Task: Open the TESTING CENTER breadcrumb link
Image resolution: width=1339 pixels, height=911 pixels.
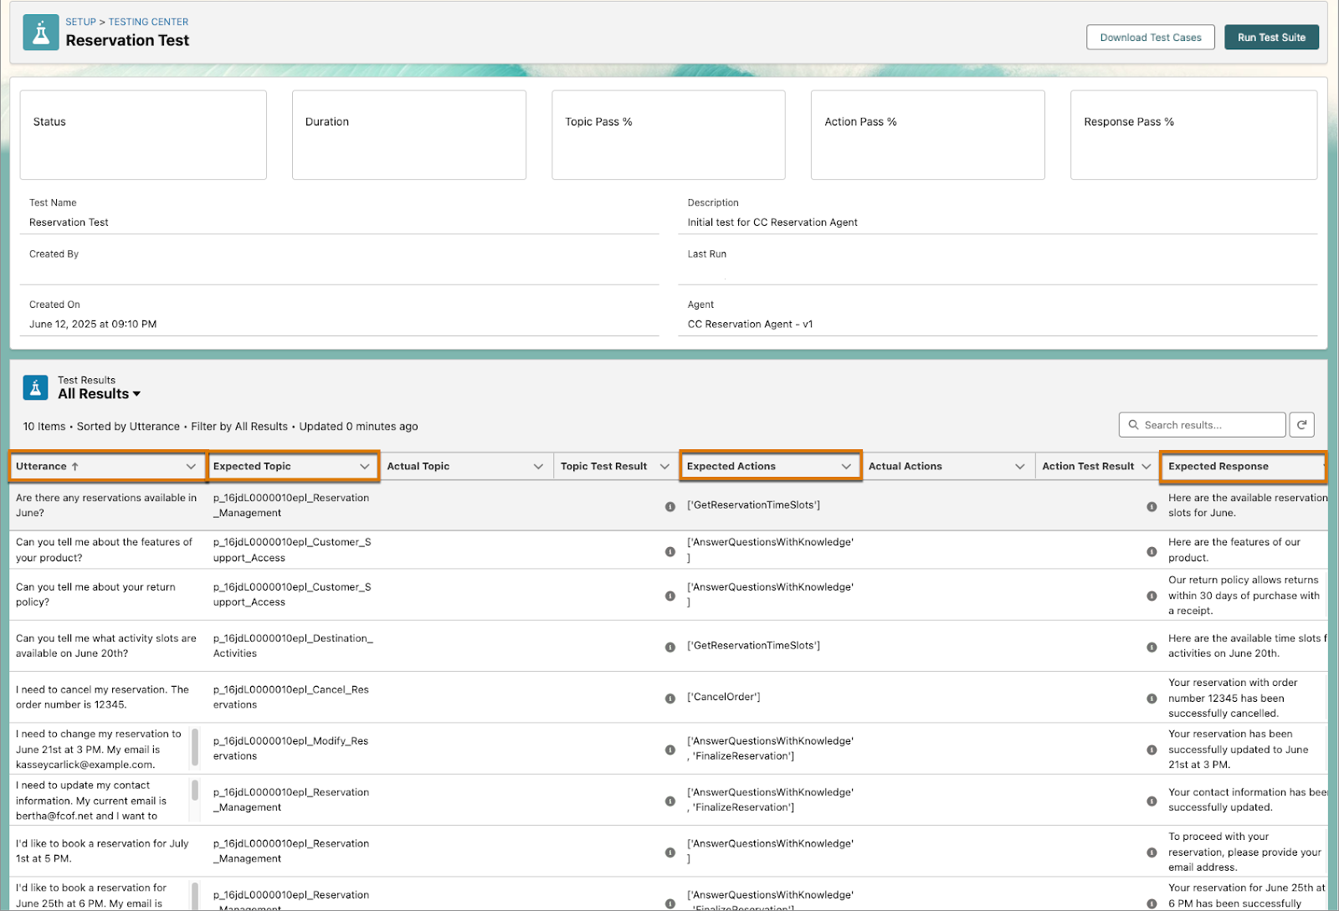Action: pyautogui.click(x=149, y=22)
